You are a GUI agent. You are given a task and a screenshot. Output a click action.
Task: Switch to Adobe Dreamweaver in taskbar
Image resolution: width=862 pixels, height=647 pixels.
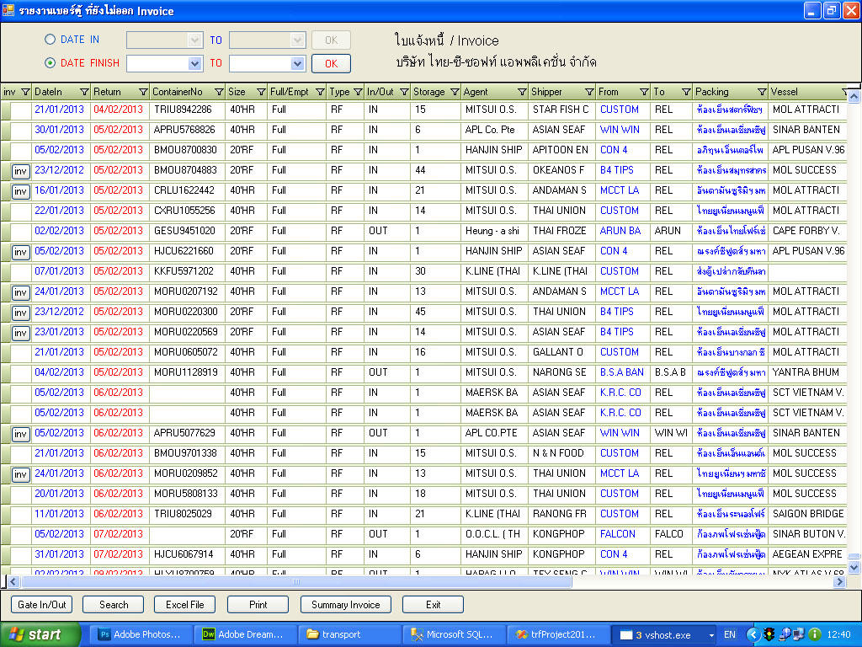pyautogui.click(x=245, y=634)
